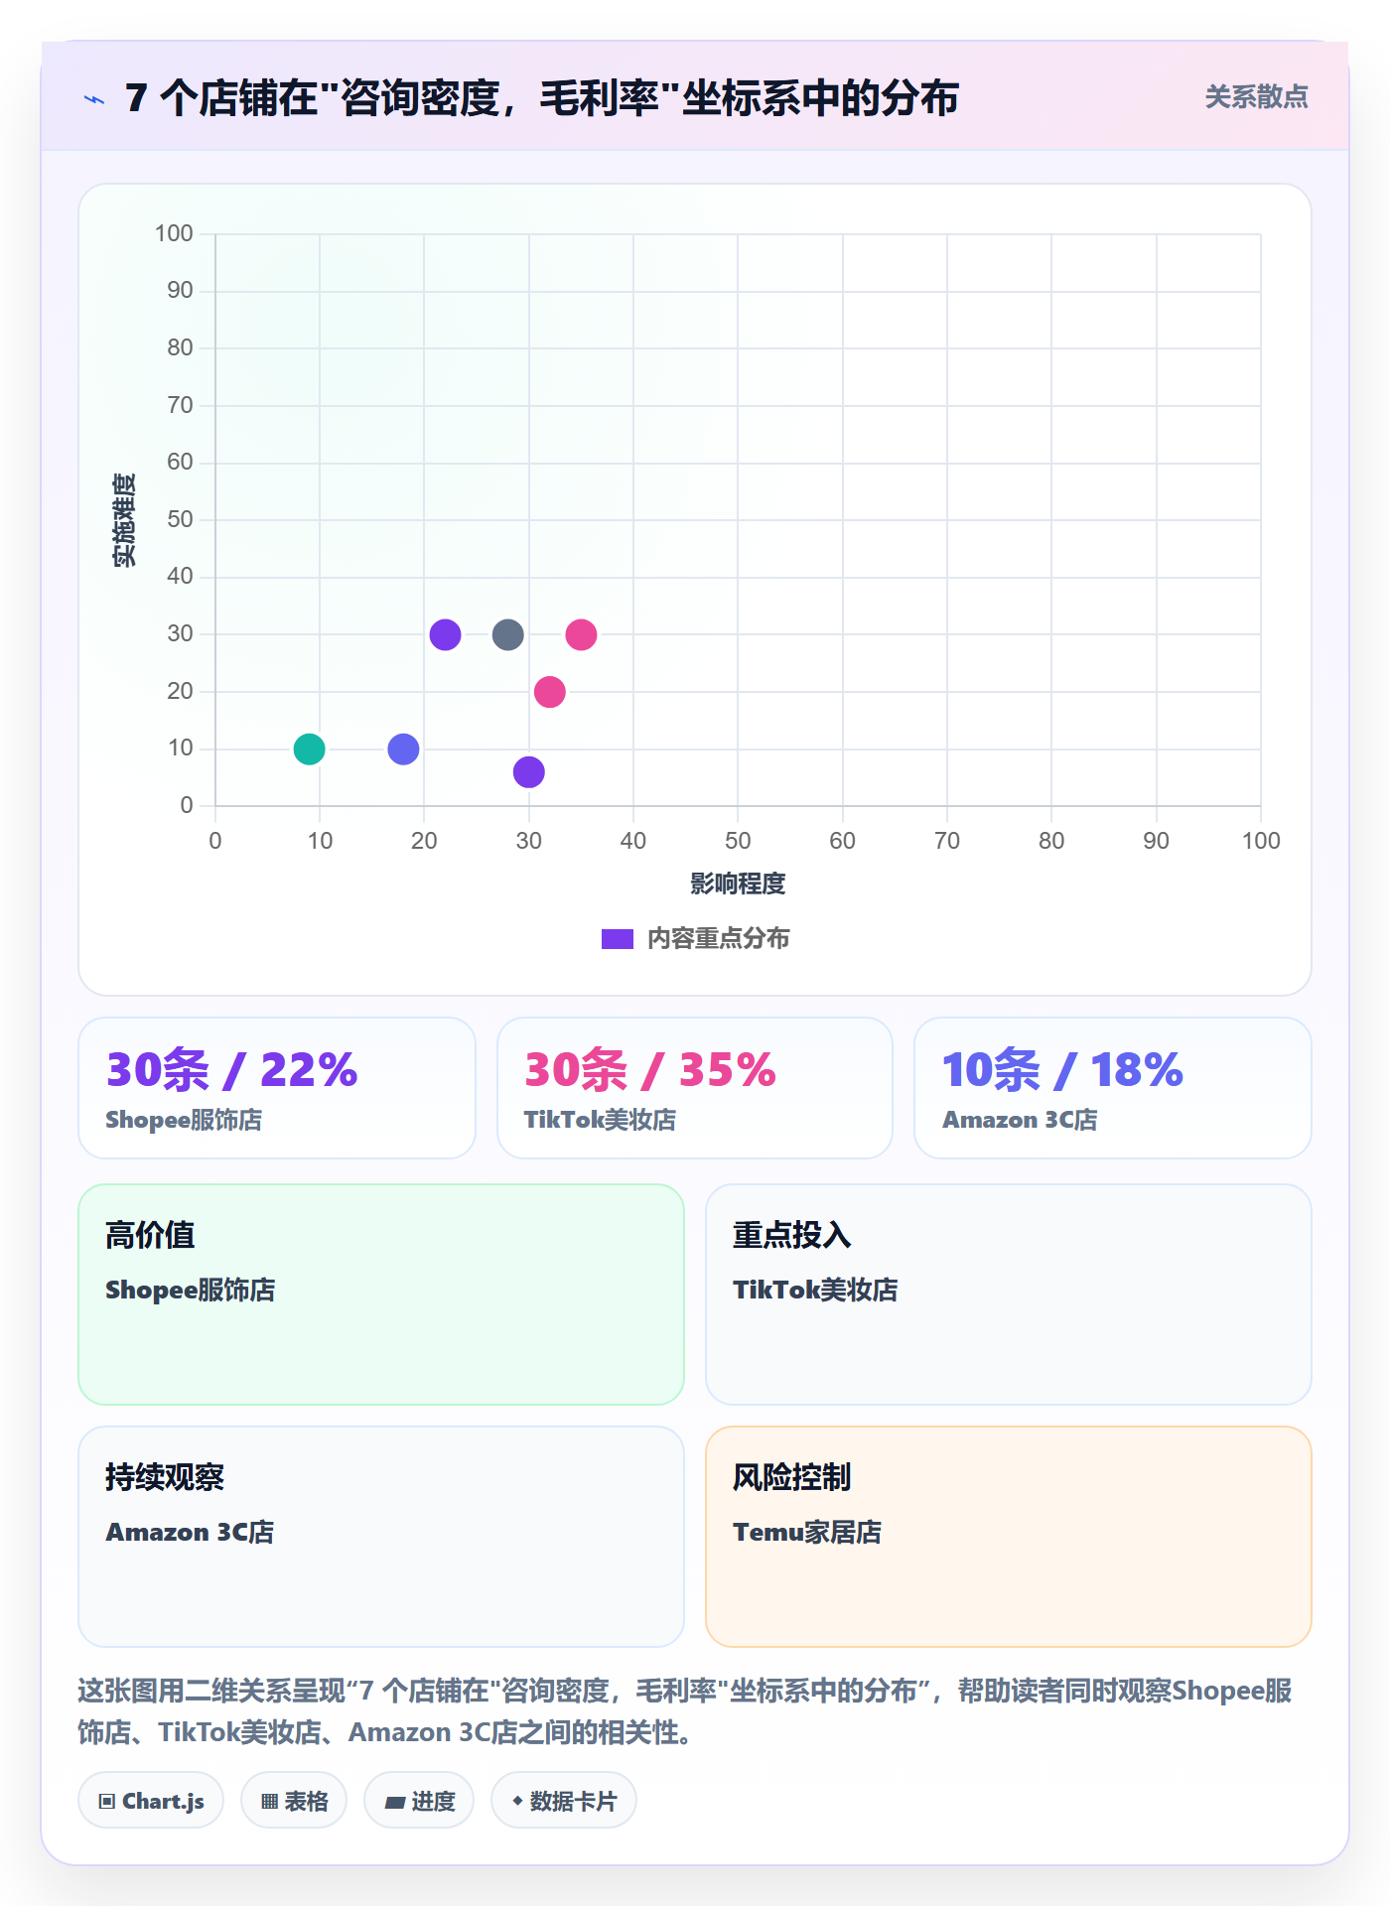Open the 30条 / 35% TikTok美妆店 card
The height and width of the screenshot is (1906, 1390).
[695, 1088]
